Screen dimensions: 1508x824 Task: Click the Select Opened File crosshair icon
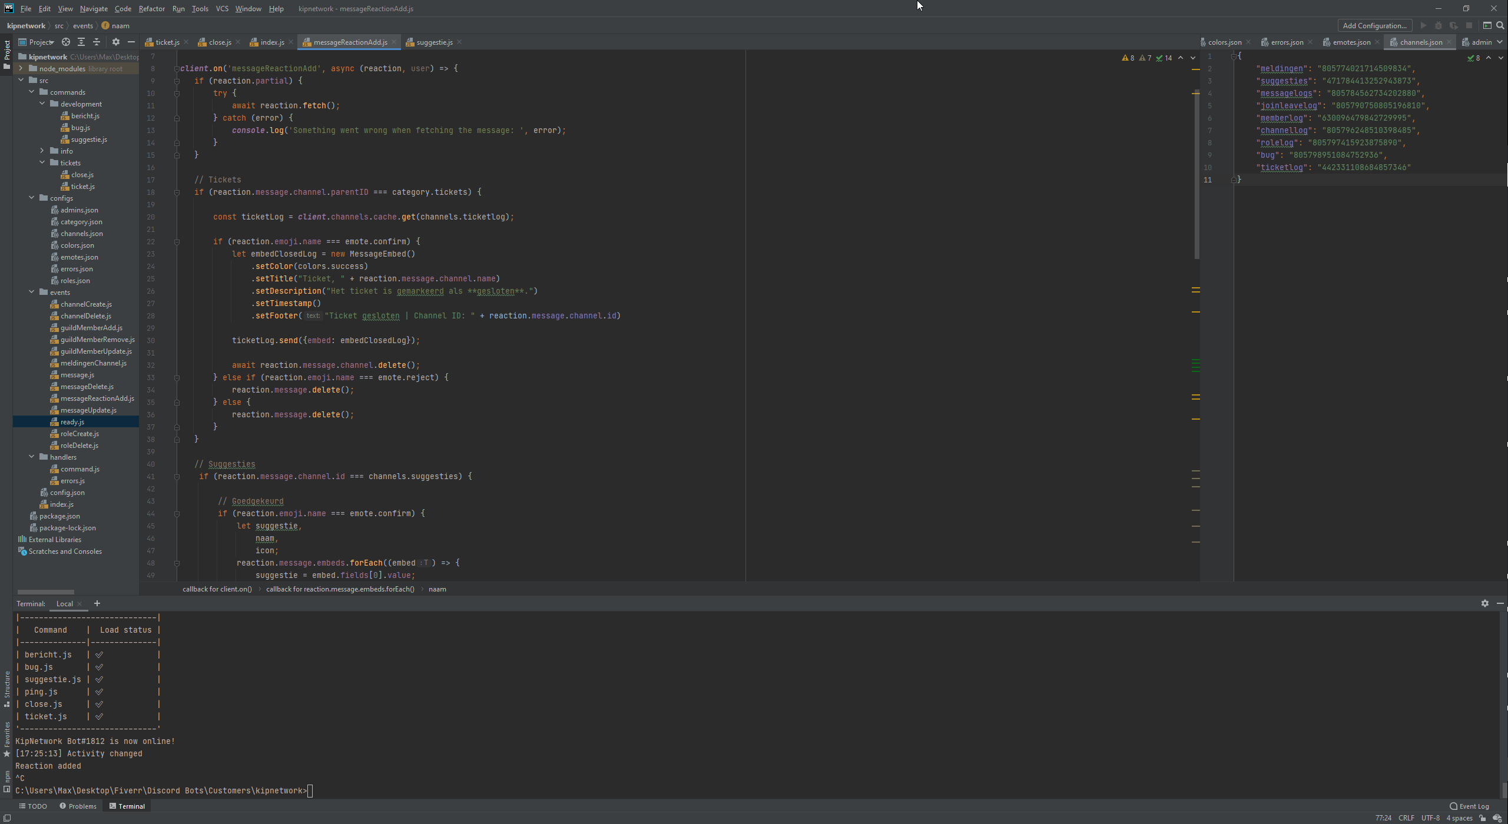(x=66, y=42)
